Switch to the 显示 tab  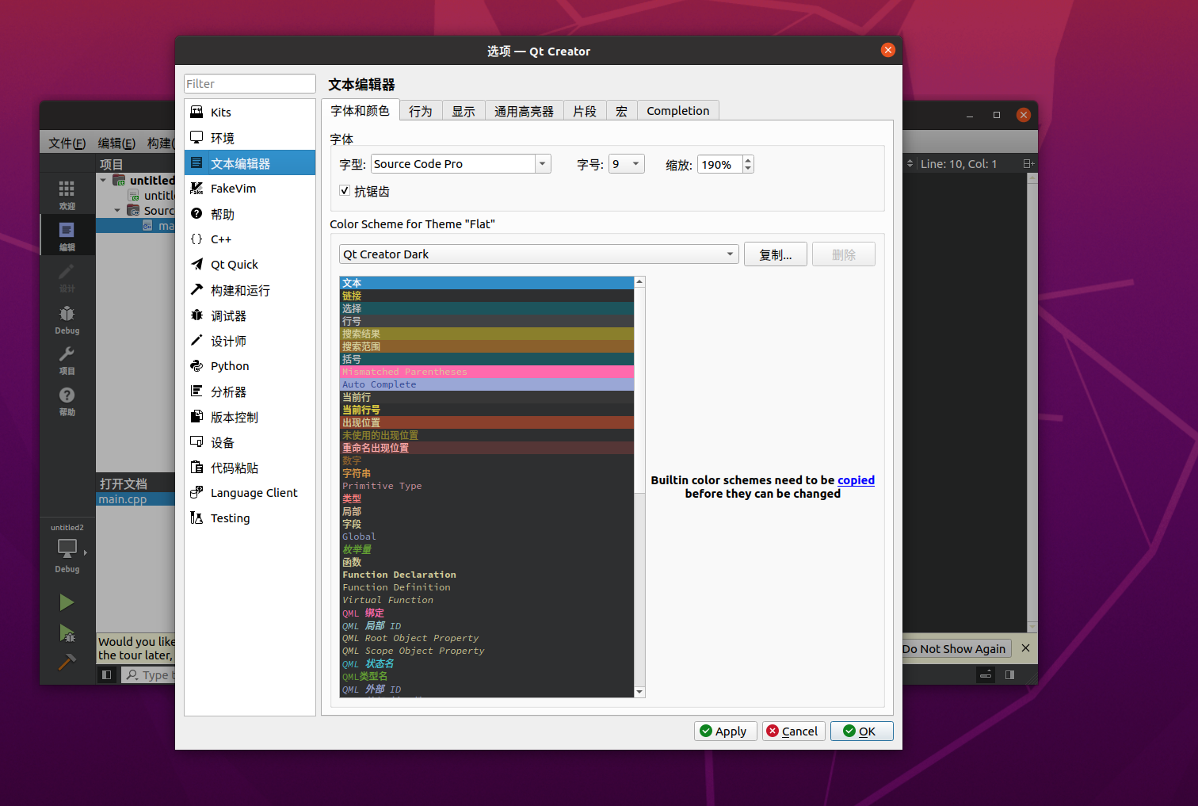pos(464,111)
